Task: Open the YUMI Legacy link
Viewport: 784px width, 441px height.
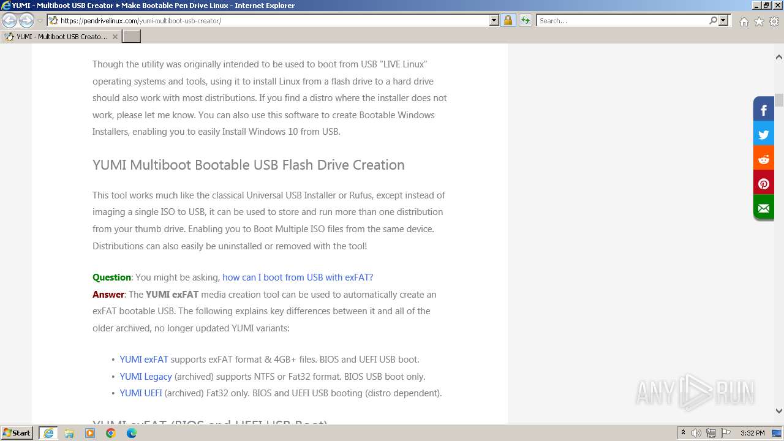Action: (x=146, y=377)
